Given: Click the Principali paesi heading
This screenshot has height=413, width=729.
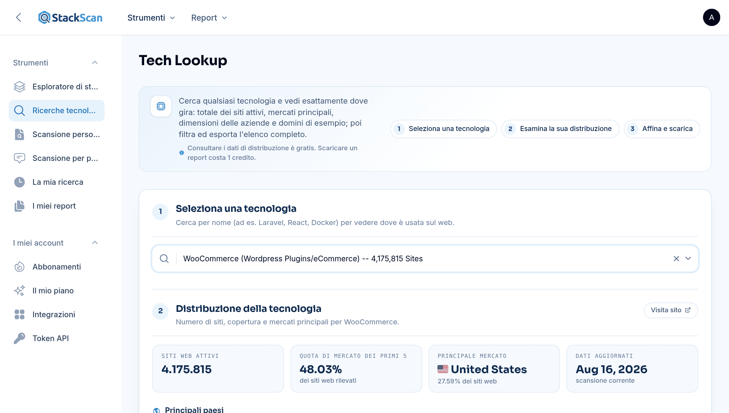Looking at the screenshot, I should point(194,409).
